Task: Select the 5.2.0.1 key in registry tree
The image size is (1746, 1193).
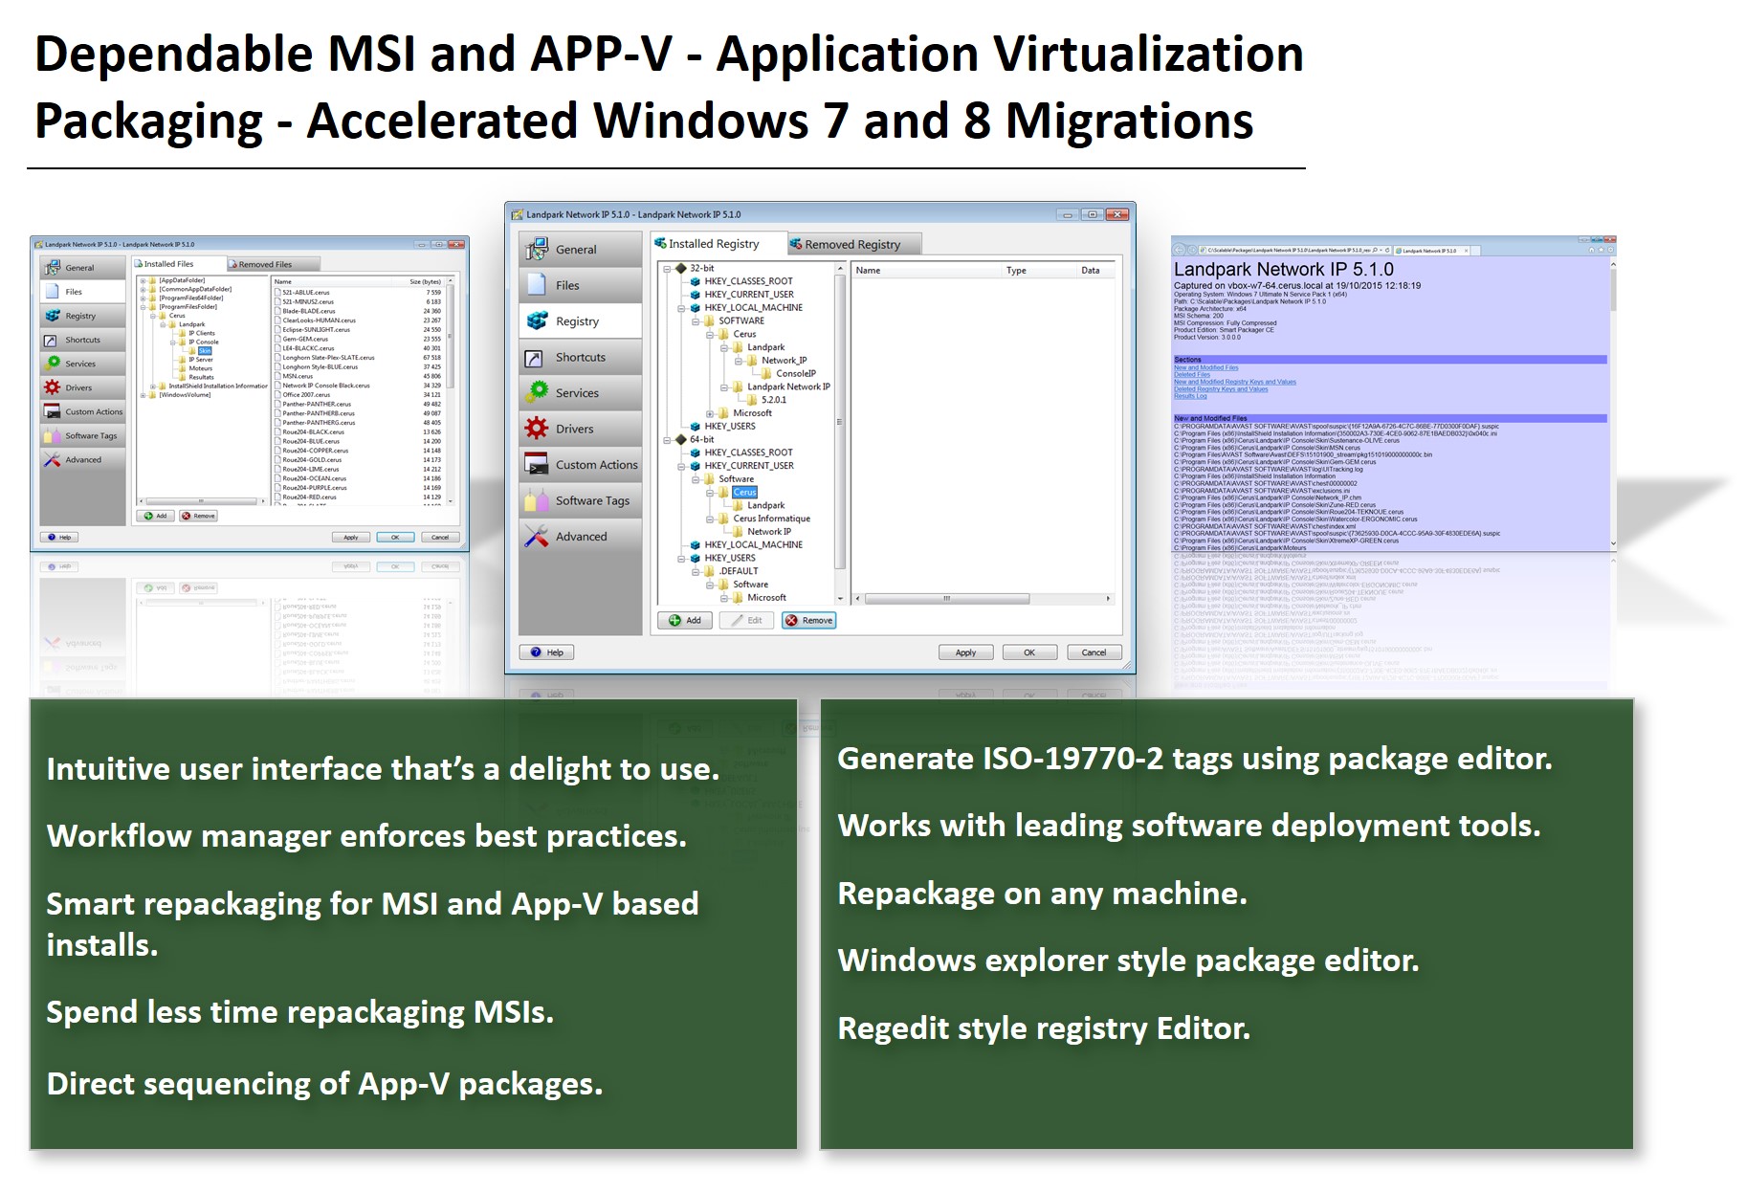Action: (x=773, y=400)
